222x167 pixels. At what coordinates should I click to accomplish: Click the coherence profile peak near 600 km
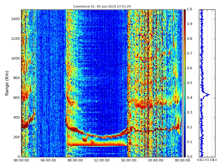(208, 95)
